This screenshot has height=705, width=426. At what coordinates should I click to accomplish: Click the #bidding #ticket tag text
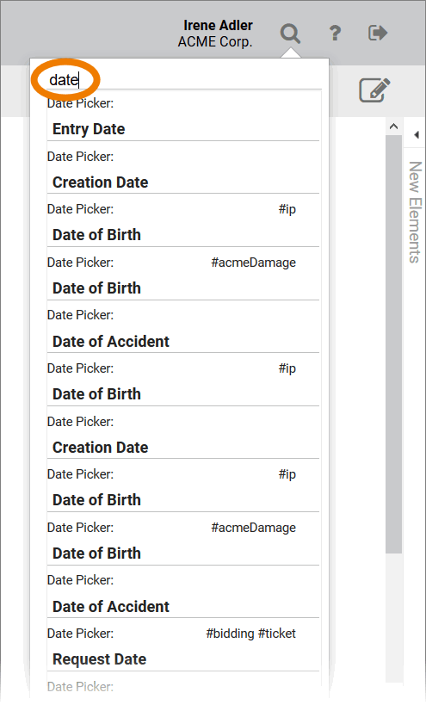coord(250,634)
